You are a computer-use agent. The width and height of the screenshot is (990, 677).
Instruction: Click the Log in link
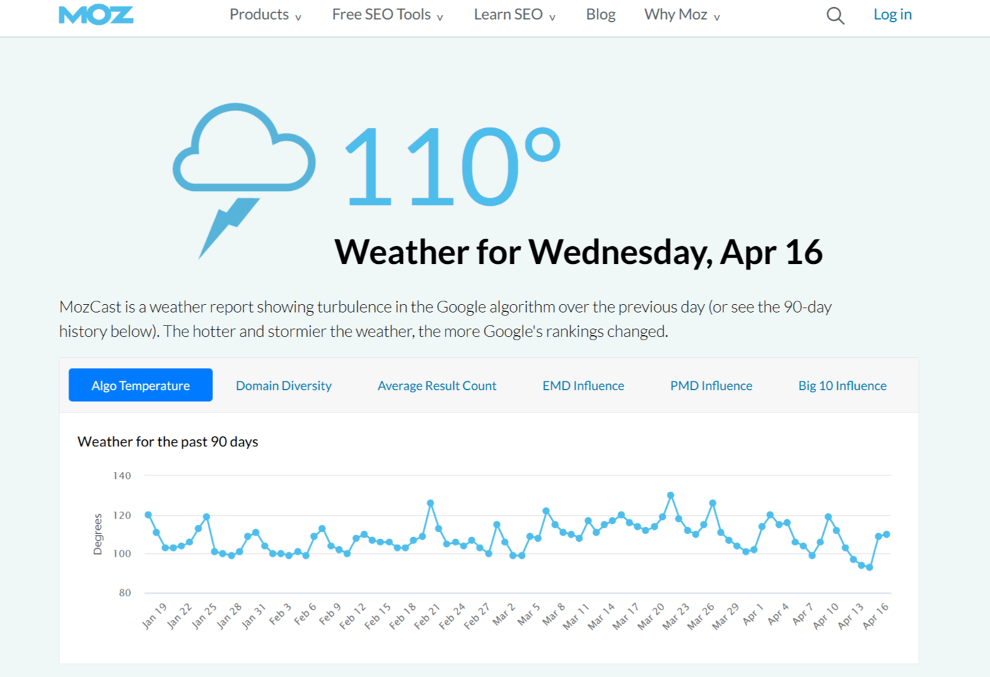point(892,15)
